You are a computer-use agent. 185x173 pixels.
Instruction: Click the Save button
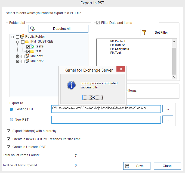click(x=137, y=166)
